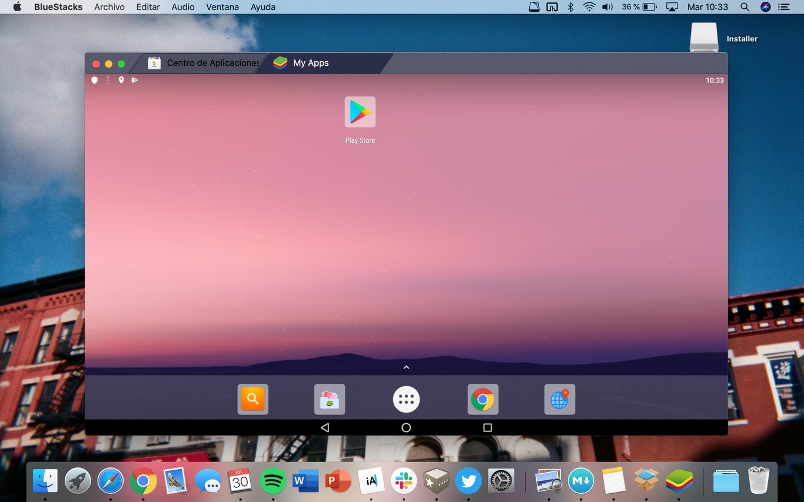Click the Play Store notification in status bar
Viewport: 804px width, 502px height.
tap(135, 80)
